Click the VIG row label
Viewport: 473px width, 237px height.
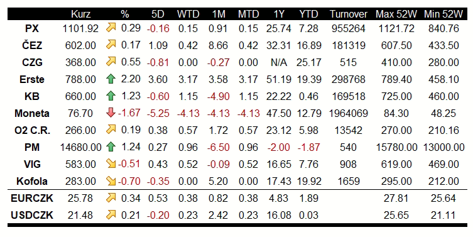[x=32, y=164]
